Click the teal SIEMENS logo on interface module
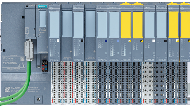 coord(43,6)
